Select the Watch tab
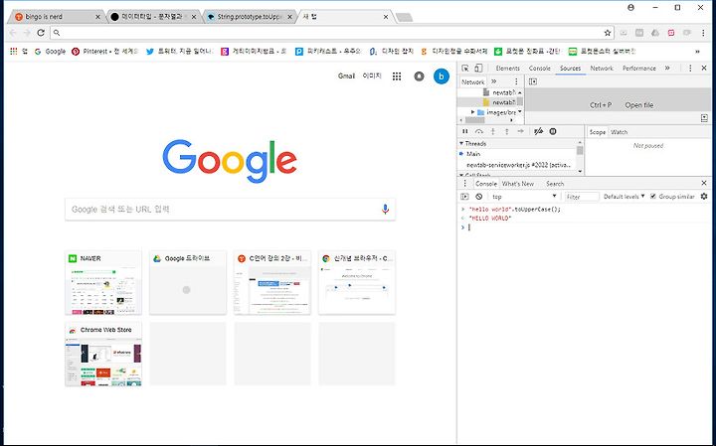Viewport: 716px width, 446px height. [619, 132]
